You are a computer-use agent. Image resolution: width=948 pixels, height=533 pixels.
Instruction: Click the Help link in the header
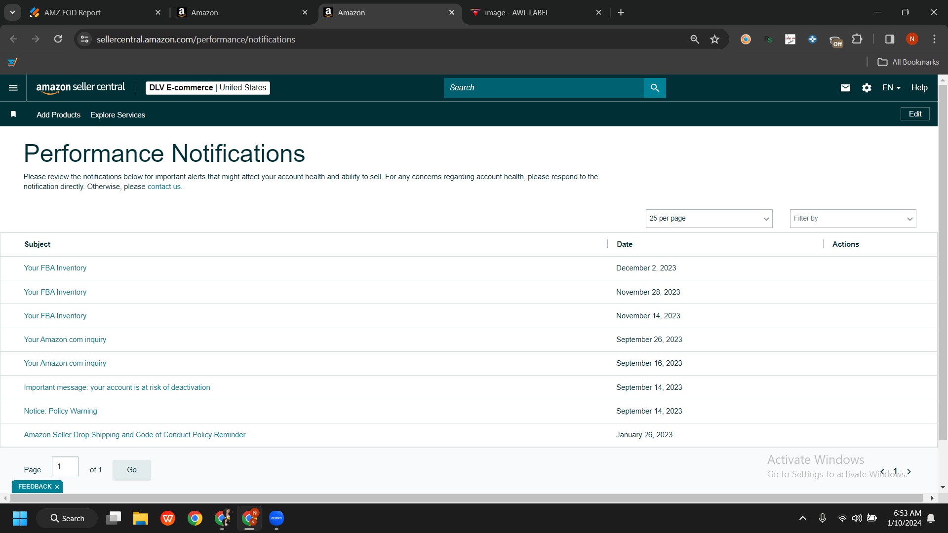[919, 88]
